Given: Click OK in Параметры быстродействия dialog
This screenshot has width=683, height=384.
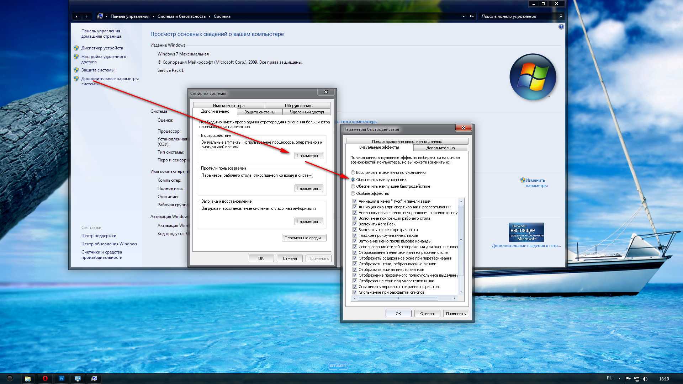Looking at the screenshot, I should 398,314.
